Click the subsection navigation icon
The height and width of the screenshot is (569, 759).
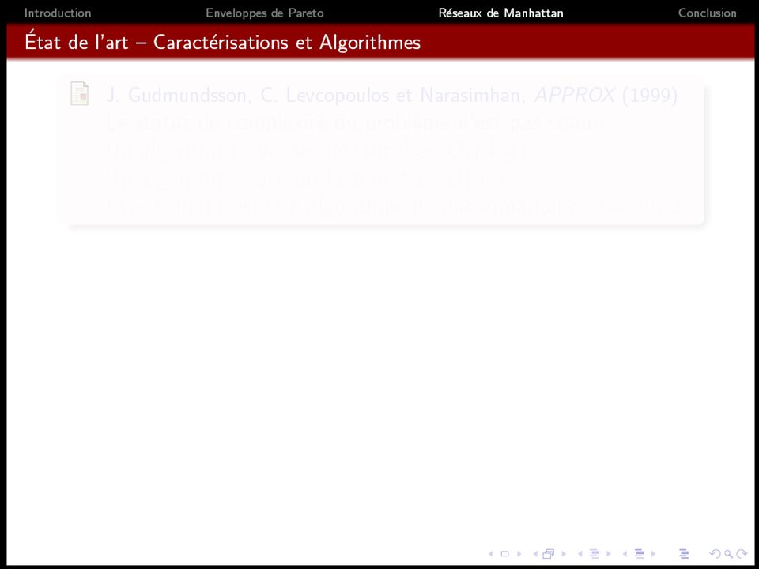point(594,554)
